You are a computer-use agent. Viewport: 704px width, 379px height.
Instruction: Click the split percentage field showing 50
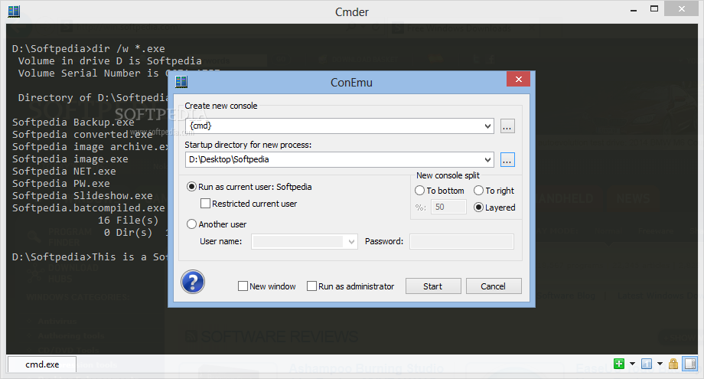pyautogui.click(x=448, y=207)
